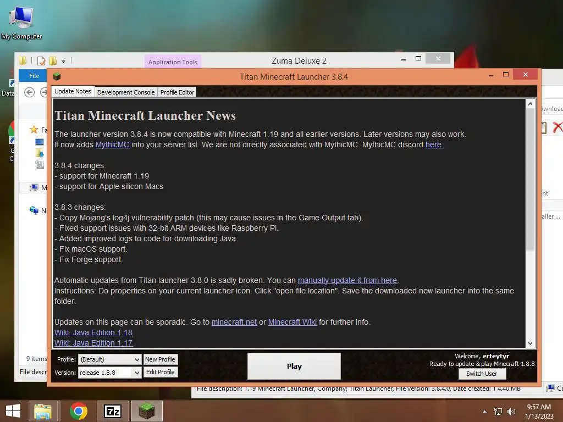
Task: Open the Development Console tab
Action: pos(126,92)
